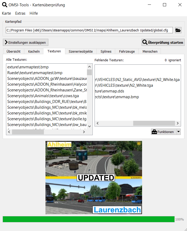Select the missing N2_White.tga in N2_Static_AVG
This screenshot has width=187, height=231.
pyautogui.click(x=138, y=80)
